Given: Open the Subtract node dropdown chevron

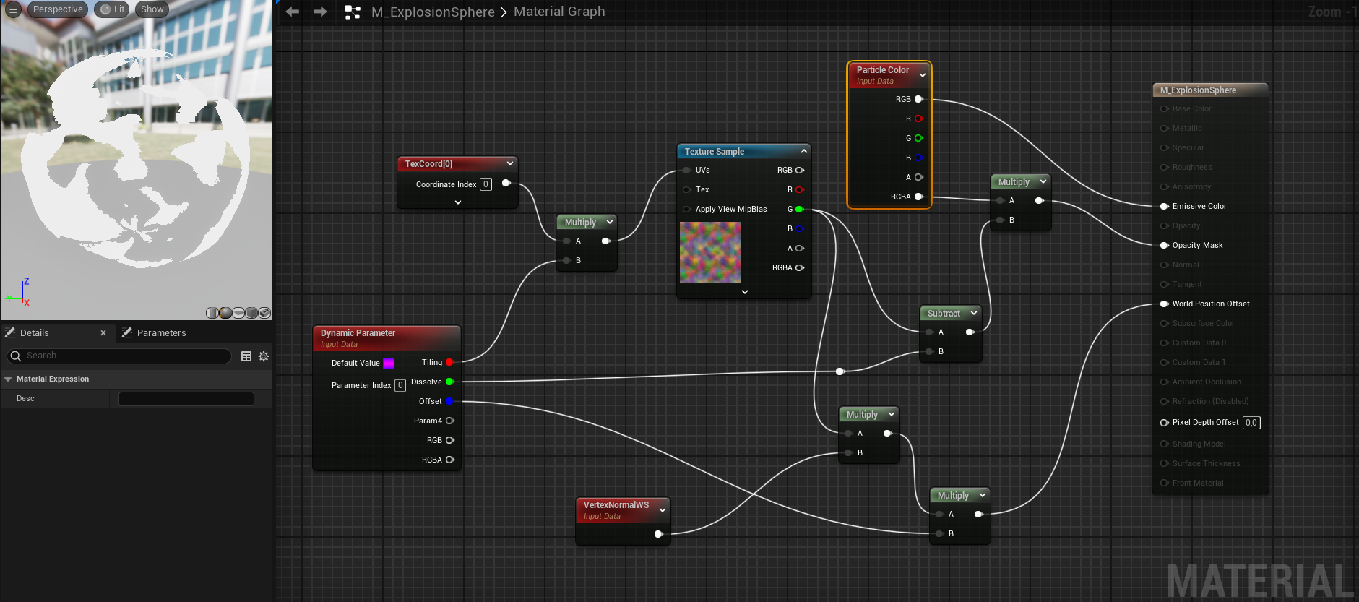Looking at the screenshot, I should [x=974, y=313].
